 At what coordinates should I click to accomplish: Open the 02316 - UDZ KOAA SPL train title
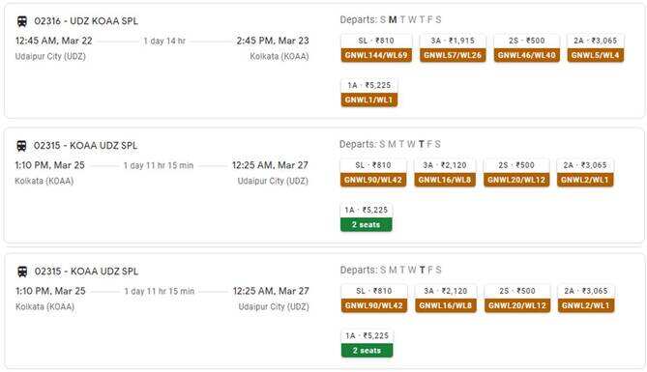tap(86, 21)
